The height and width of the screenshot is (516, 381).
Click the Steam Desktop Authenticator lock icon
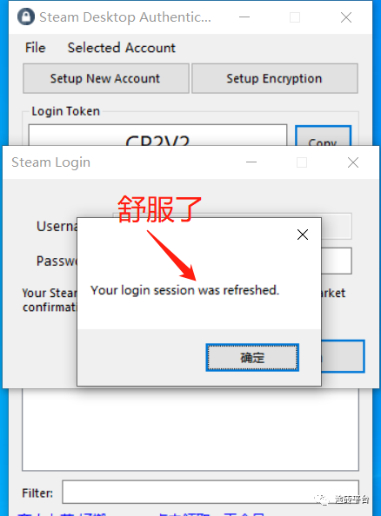point(26,17)
